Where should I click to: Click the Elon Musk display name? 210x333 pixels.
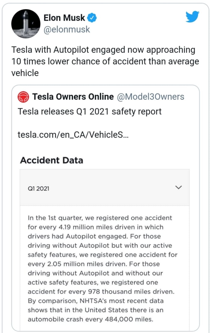coord(64,18)
